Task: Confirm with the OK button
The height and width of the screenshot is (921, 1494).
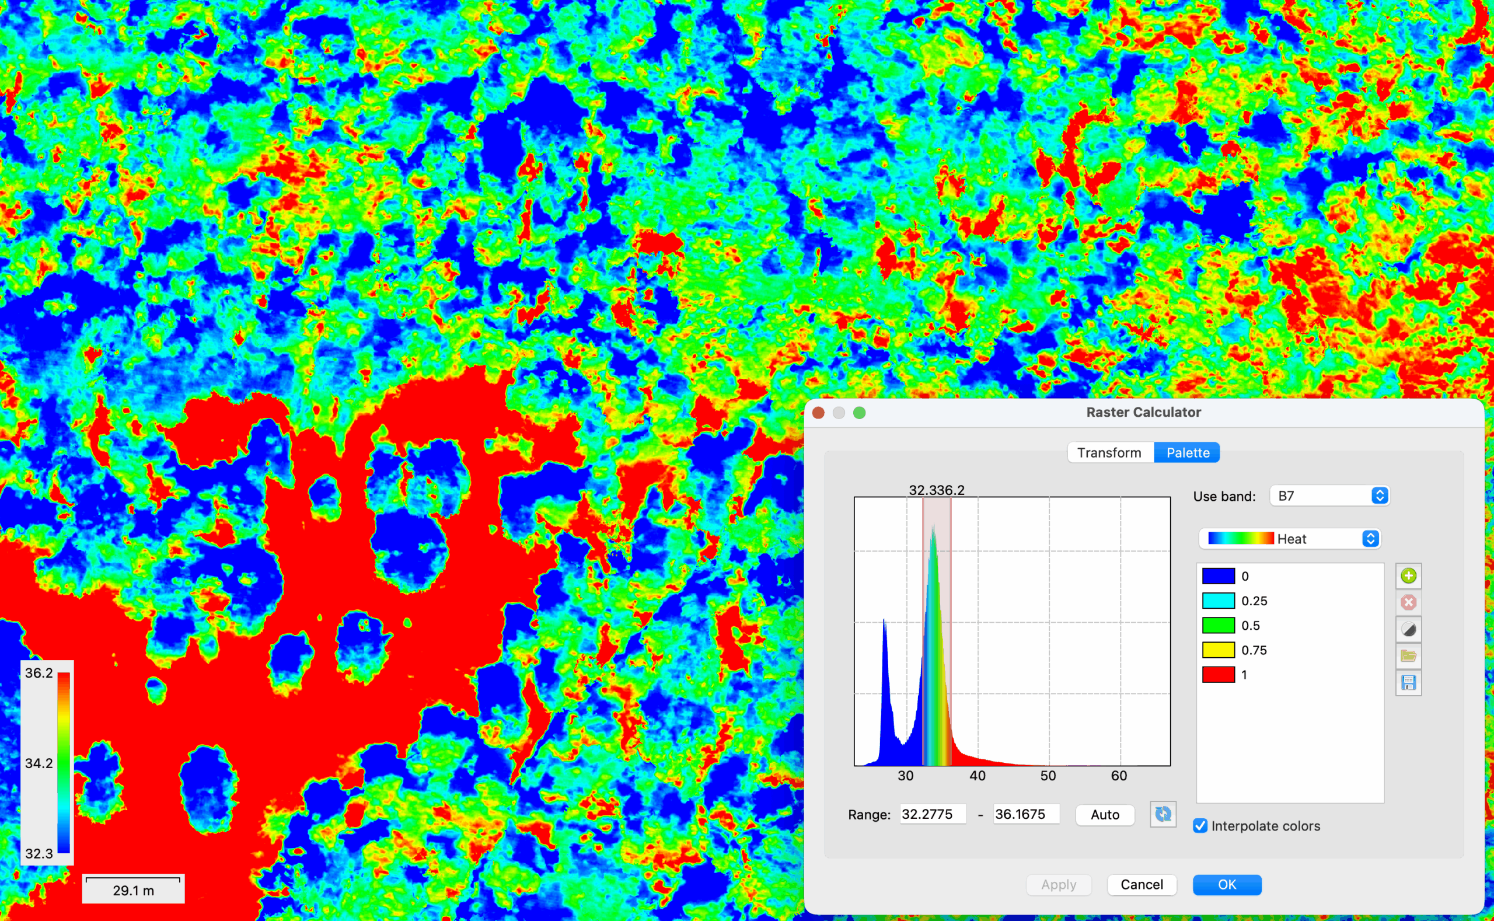Action: (1227, 884)
